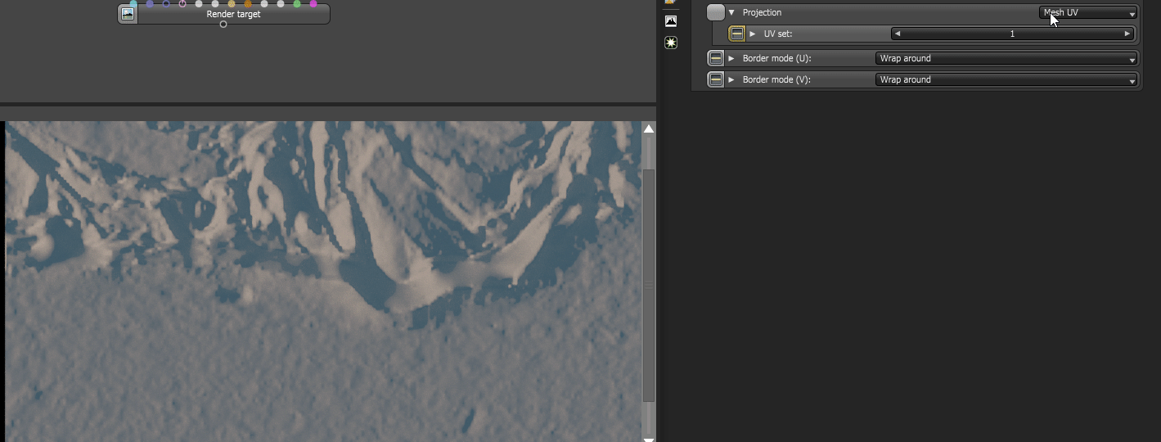1161x442 pixels.
Task: Select the Render target node by its title
Action: 233,14
